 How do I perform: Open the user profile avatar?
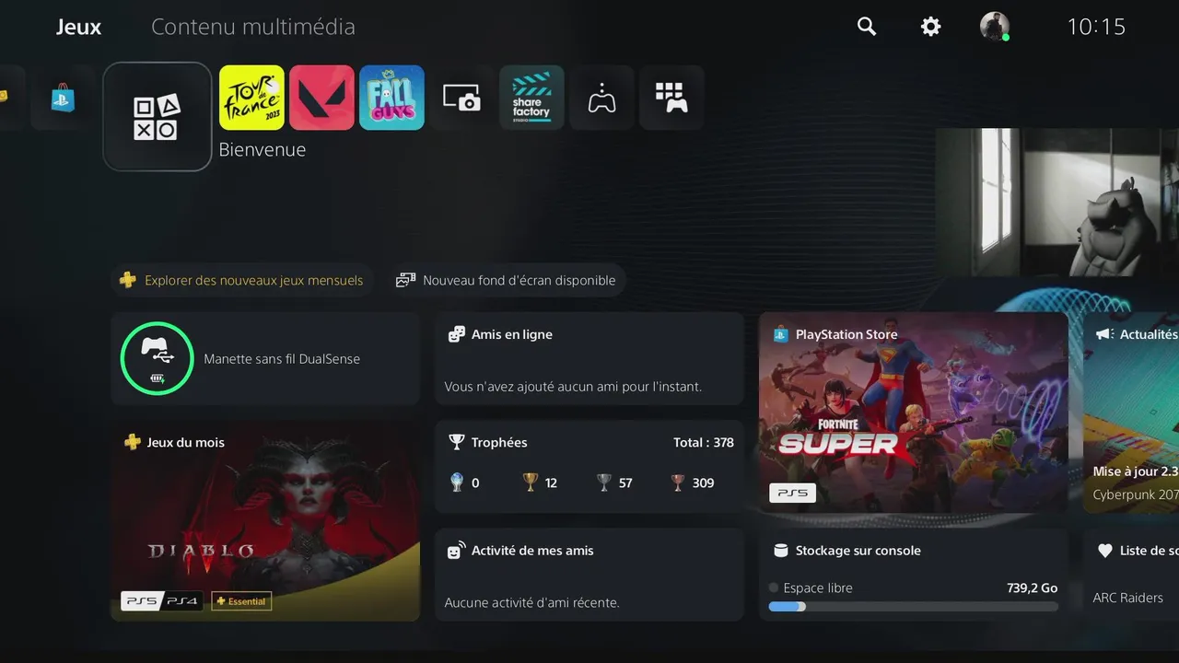(x=995, y=26)
